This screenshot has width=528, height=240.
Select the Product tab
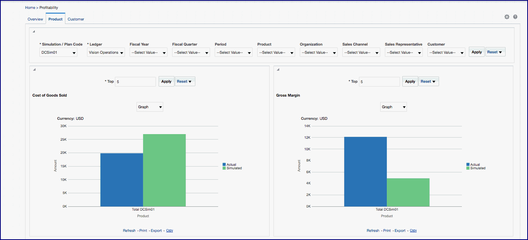pyautogui.click(x=55, y=19)
